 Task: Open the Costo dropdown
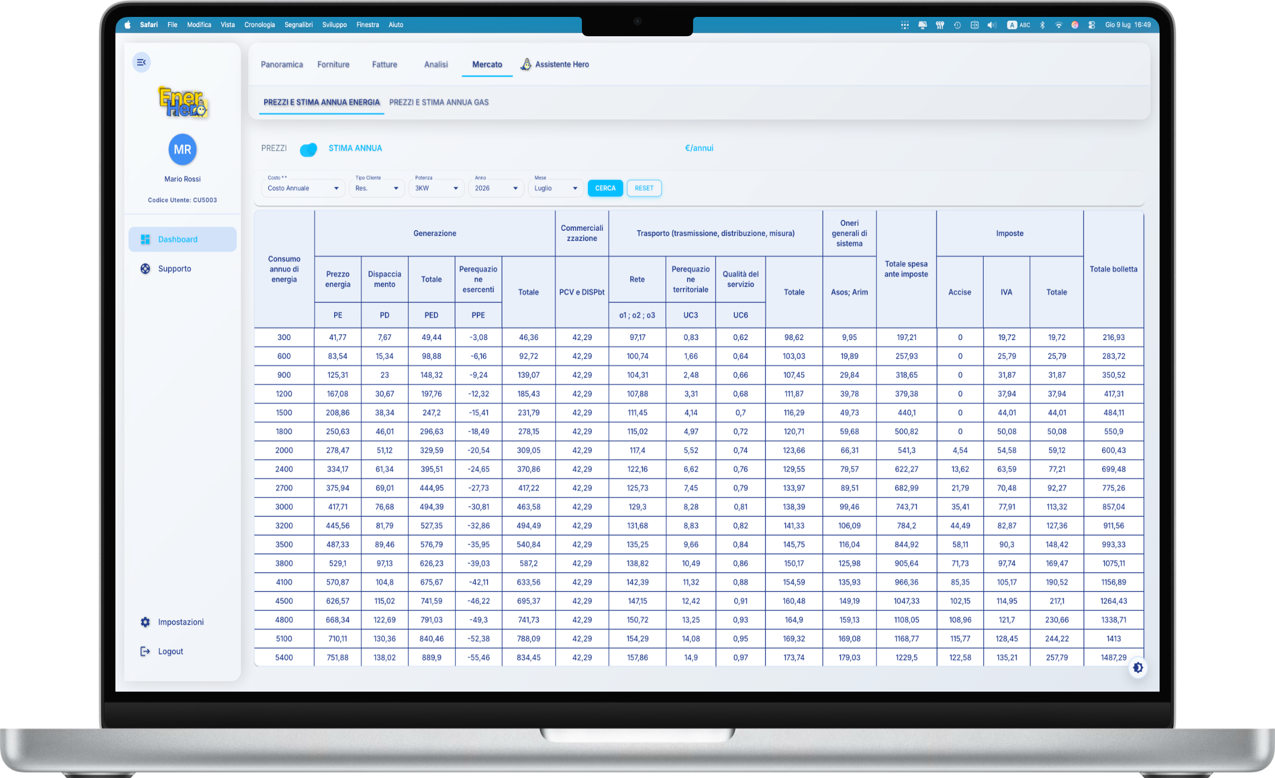click(x=304, y=188)
